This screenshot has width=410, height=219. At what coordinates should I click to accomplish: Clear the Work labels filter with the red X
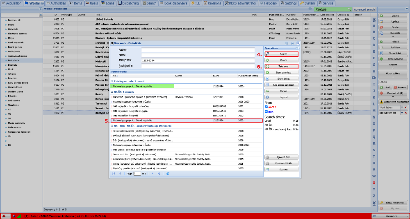pyautogui.click(x=406, y=107)
